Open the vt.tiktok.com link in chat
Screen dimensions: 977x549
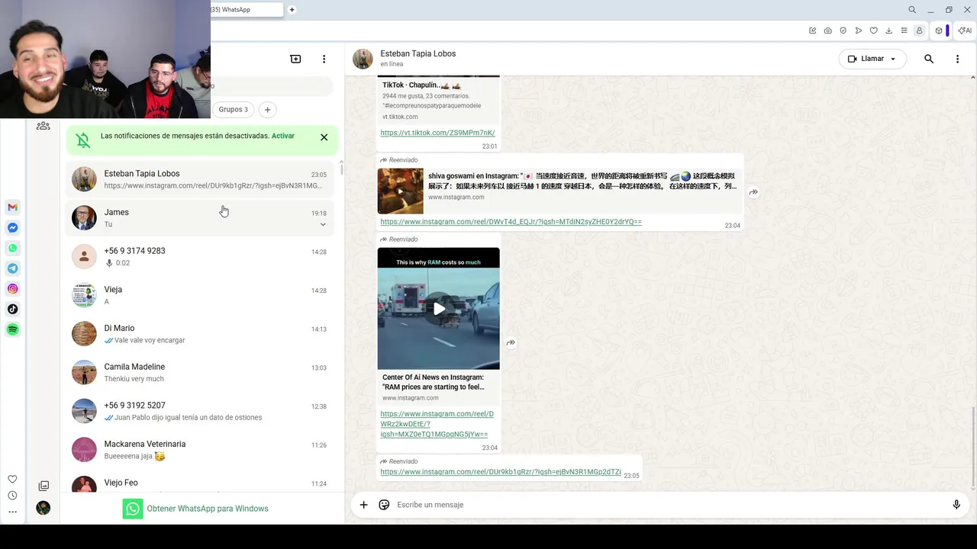click(x=437, y=133)
